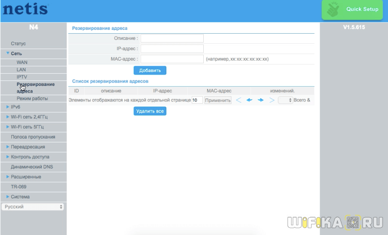Click the Quick Setup hand icon
The width and height of the screenshot is (388, 235).
click(334, 10)
